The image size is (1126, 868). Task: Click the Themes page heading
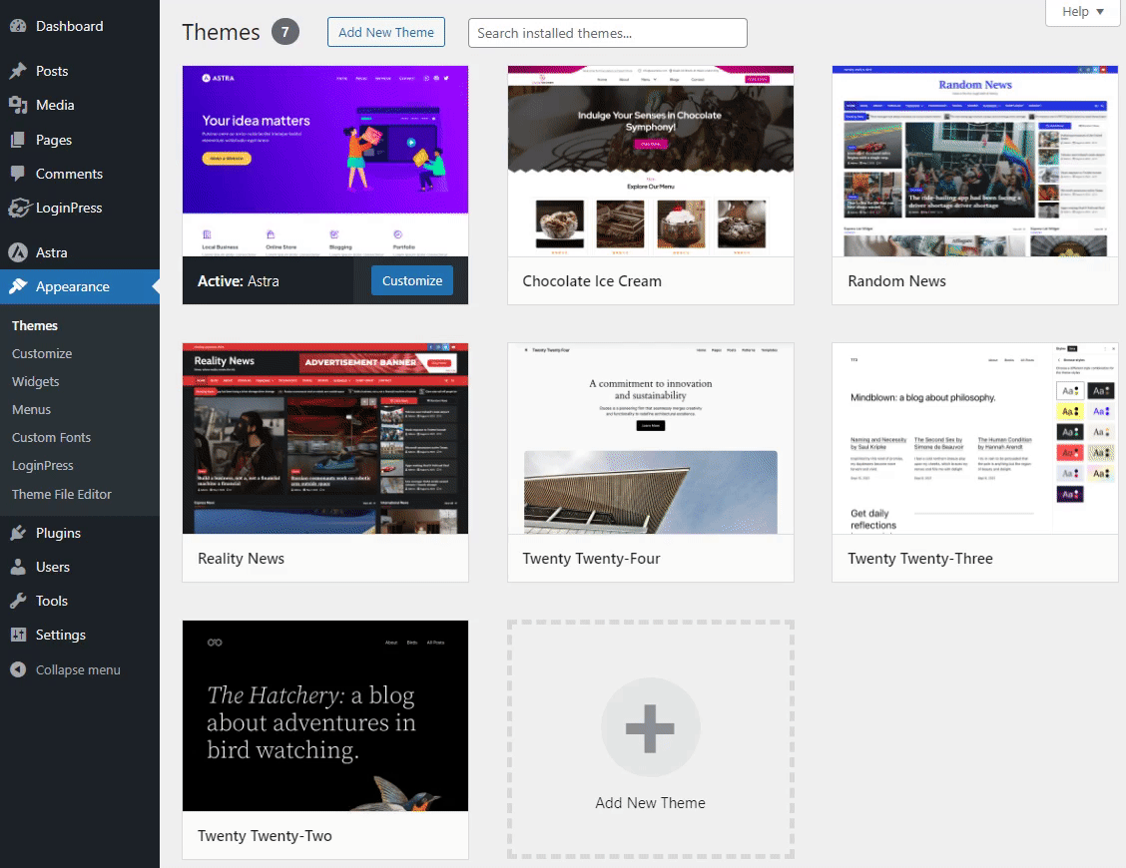click(221, 32)
